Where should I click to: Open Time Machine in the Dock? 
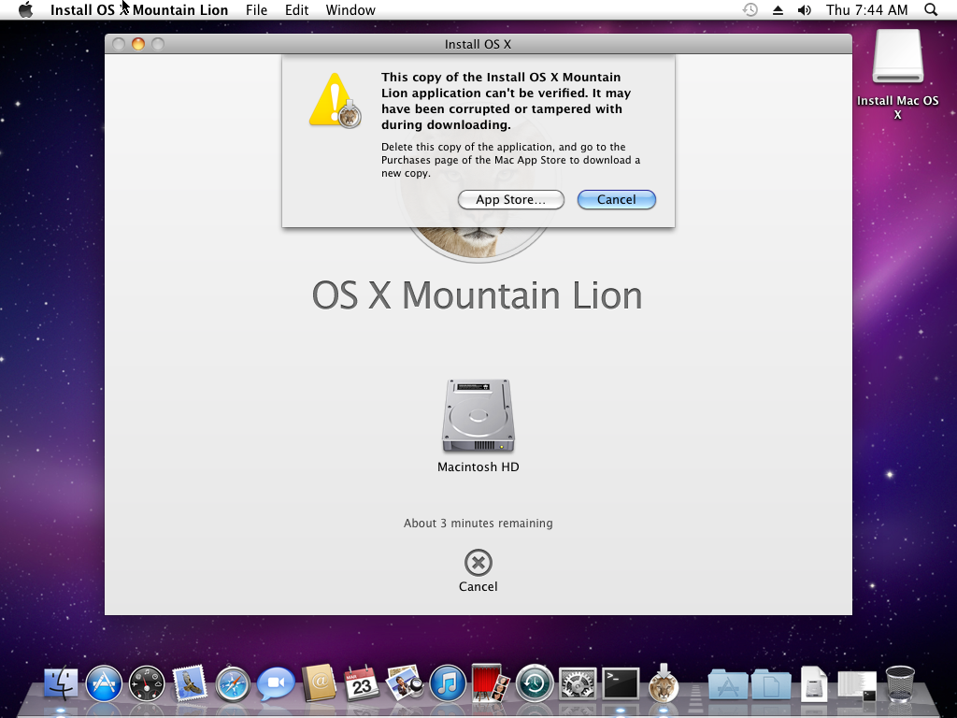535,682
